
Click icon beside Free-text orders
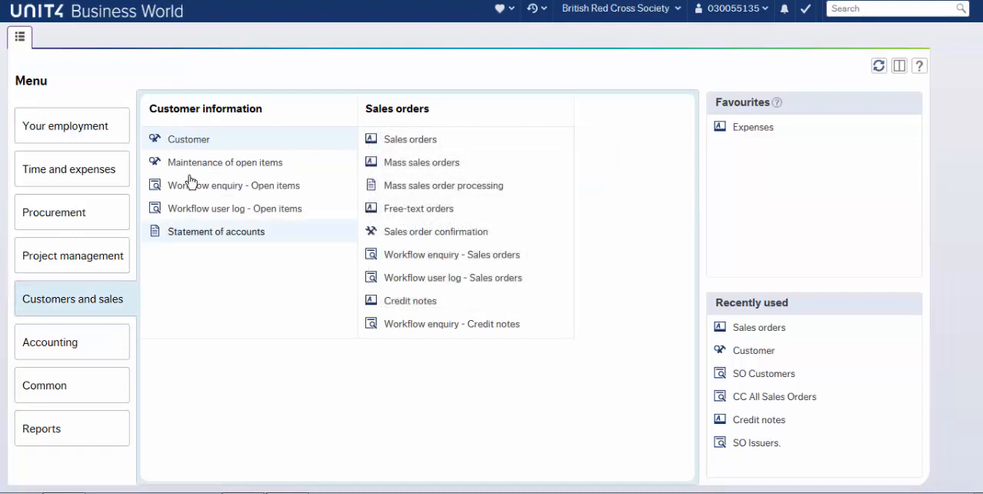(x=371, y=208)
